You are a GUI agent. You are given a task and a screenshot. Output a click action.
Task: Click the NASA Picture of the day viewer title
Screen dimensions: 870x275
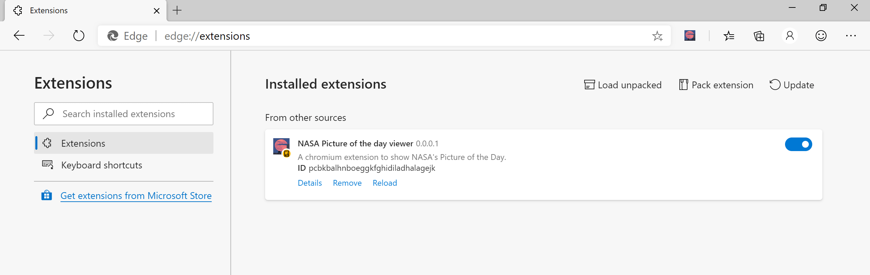coord(355,144)
